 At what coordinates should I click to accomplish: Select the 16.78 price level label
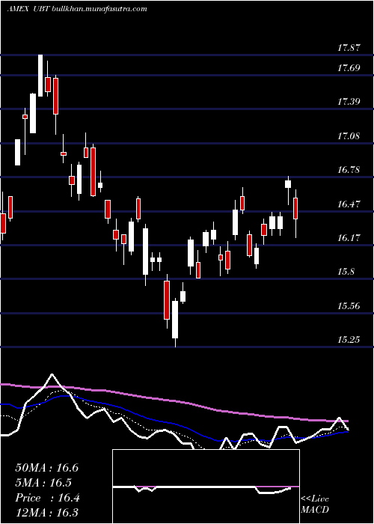point(349,170)
